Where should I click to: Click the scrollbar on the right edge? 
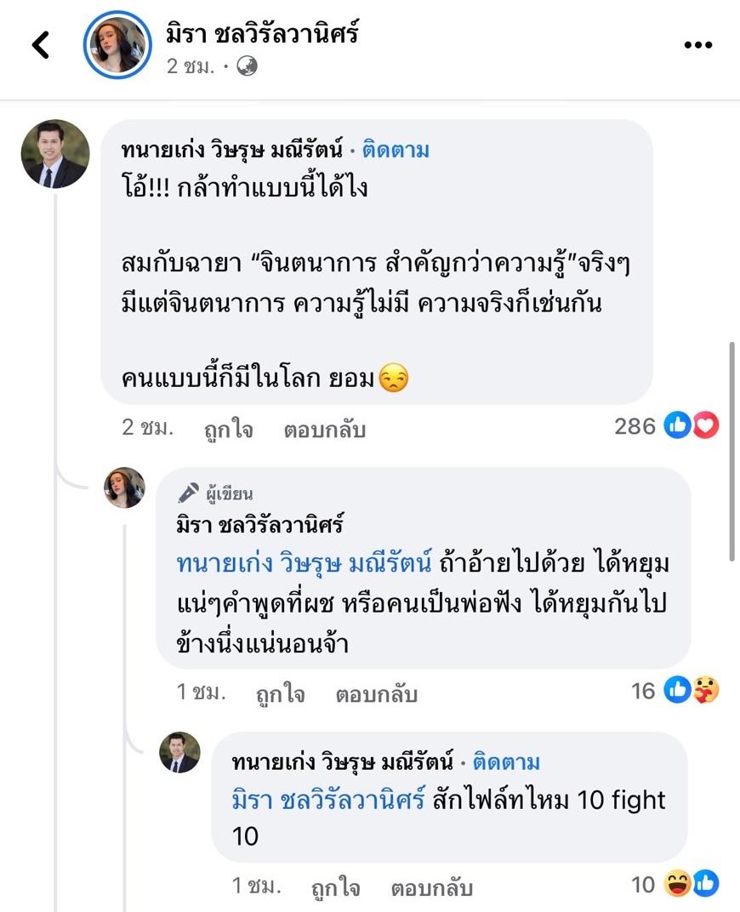[733, 451]
